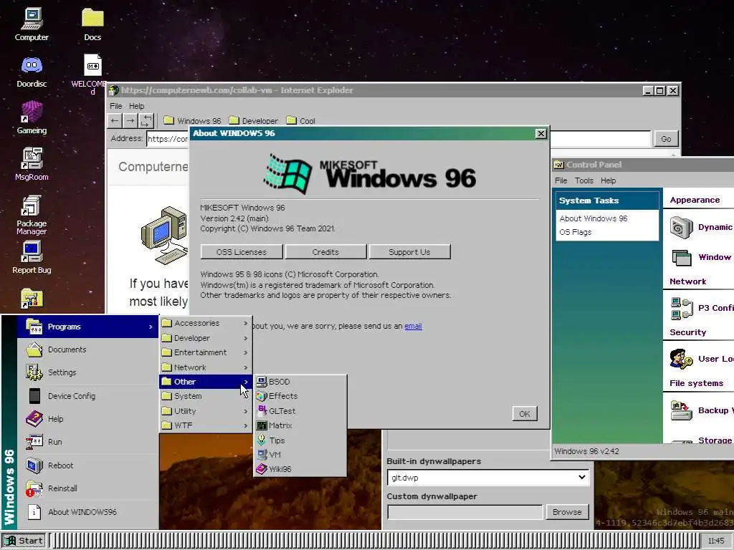The image size is (734, 550).
Task: Launch VM from the Other submenu
Action: [300, 455]
